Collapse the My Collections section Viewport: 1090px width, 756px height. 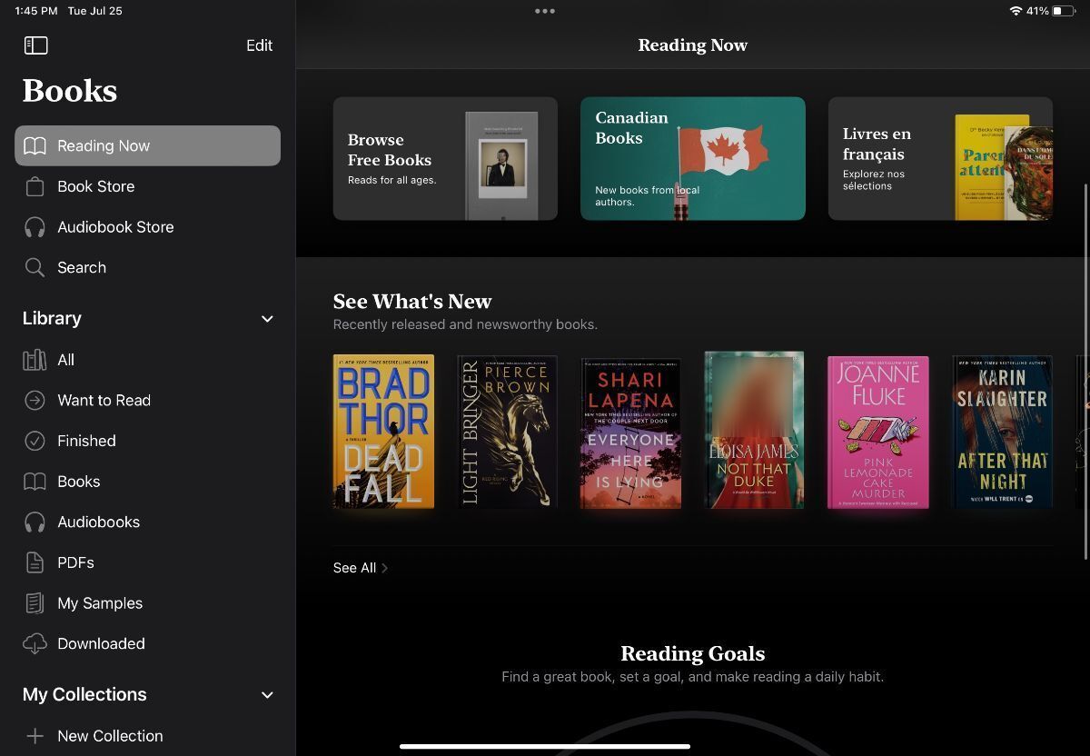pyautogui.click(x=266, y=694)
